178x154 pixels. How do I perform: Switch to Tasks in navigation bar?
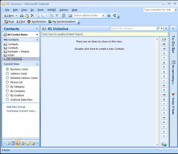pos(23,143)
